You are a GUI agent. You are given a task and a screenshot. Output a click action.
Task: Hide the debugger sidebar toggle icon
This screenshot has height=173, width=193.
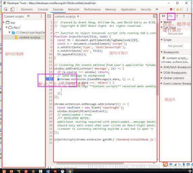[155, 16]
